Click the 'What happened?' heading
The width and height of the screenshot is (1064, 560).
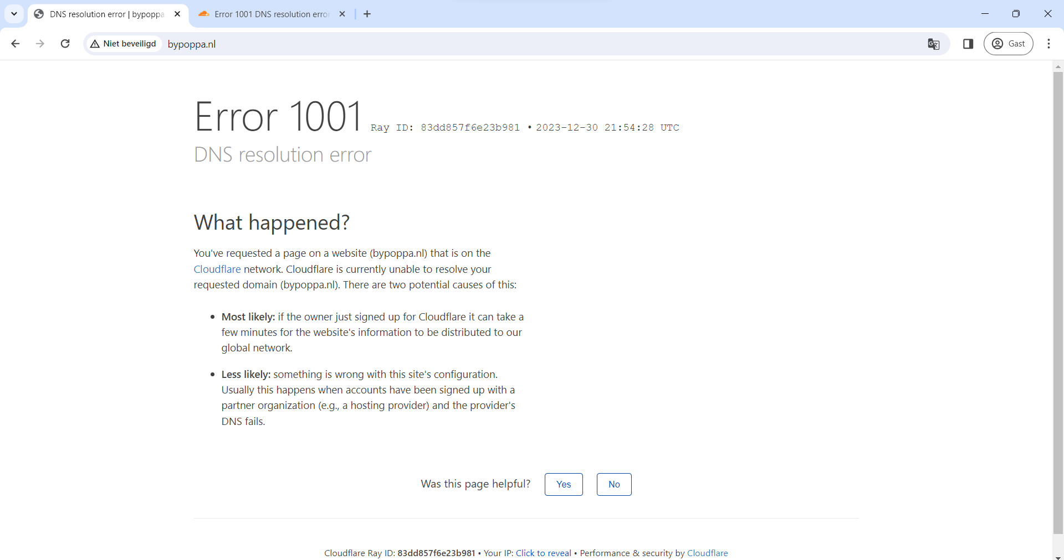tap(272, 222)
